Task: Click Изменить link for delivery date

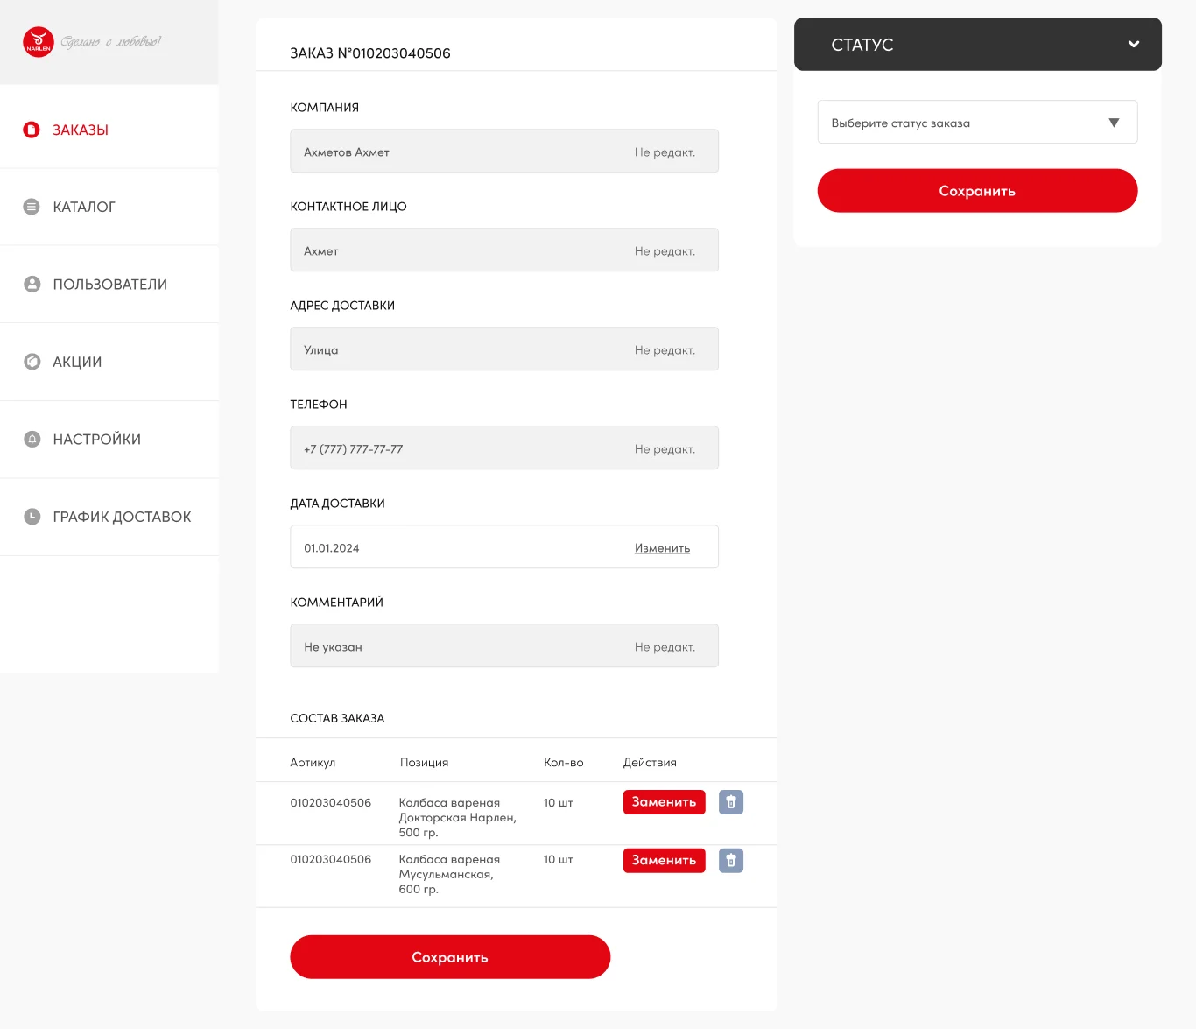Action: [662, 548]
